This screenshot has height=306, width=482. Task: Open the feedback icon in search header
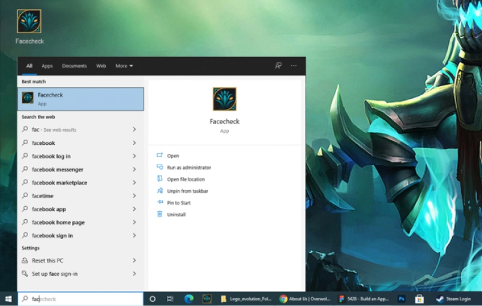point(278,66)
